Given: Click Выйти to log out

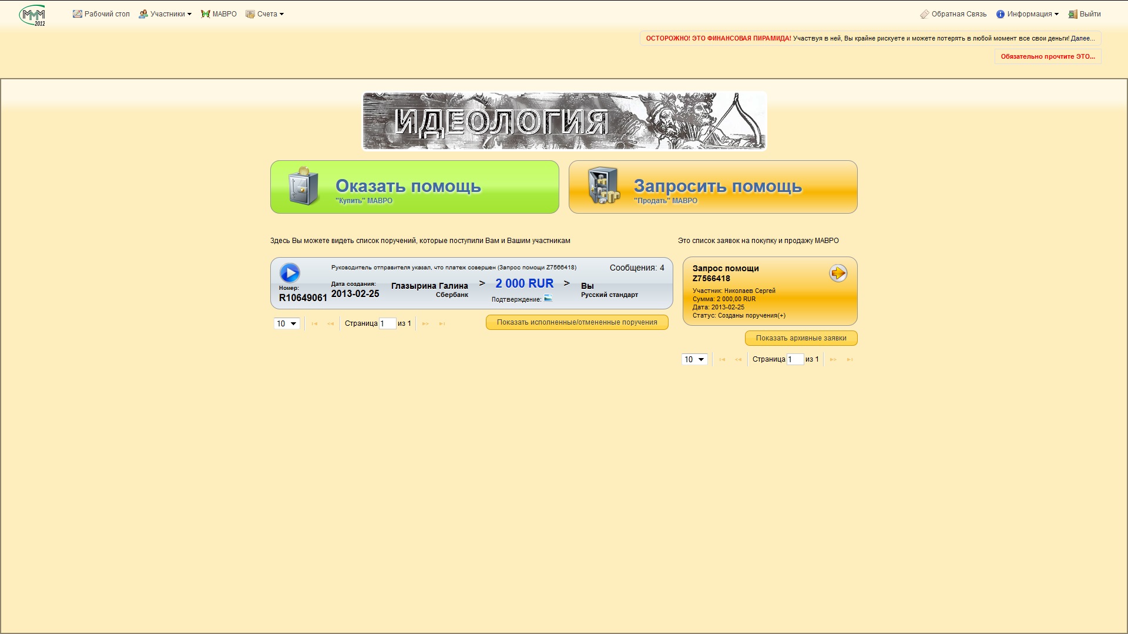Looking at the screenshot, I should click(1085, 14).
